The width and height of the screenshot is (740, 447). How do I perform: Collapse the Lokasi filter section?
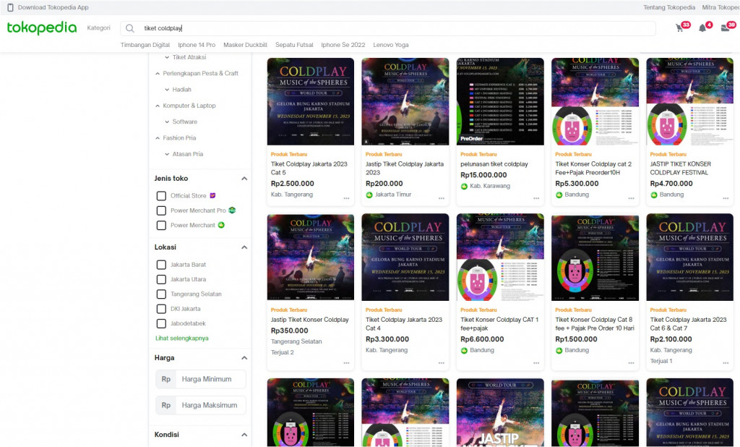coord(244,247)
